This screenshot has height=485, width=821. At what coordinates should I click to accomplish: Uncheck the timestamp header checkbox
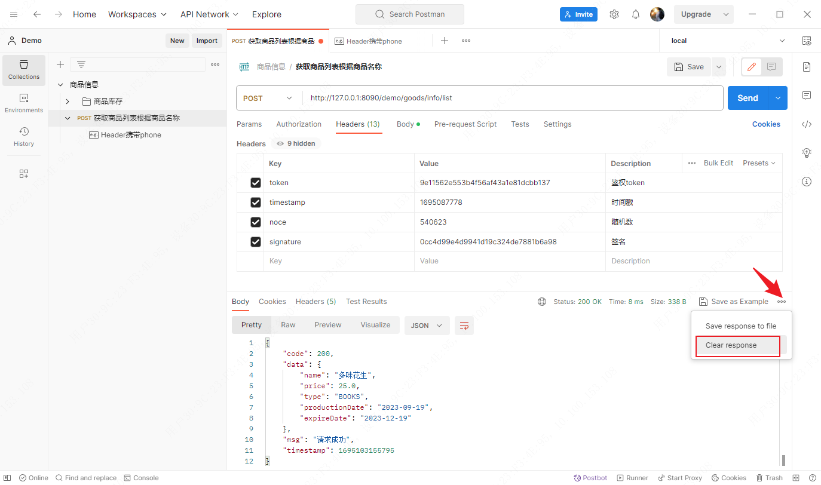coord(256,202)
